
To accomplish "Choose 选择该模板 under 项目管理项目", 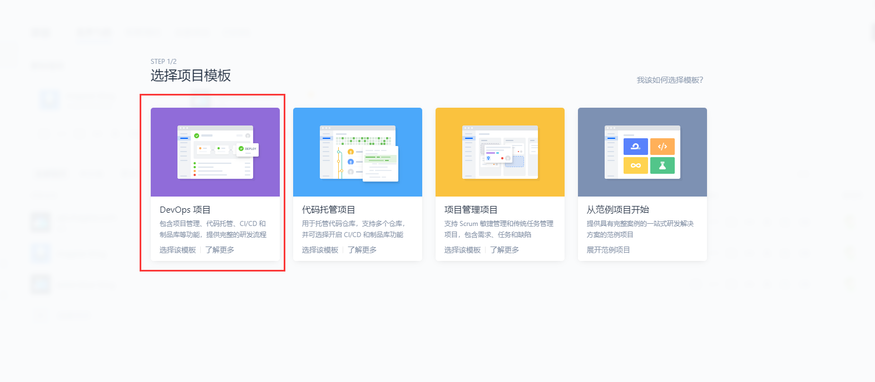I will pyautogui.click(x=463, y=250).
